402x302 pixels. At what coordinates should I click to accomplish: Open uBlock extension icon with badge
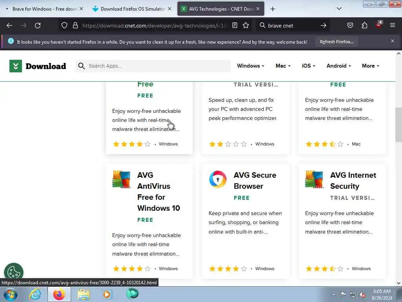click(x=379, y=25)
